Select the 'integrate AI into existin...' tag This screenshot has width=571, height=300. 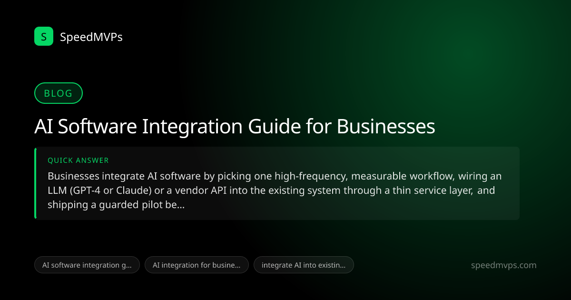[x=304, y=265]
